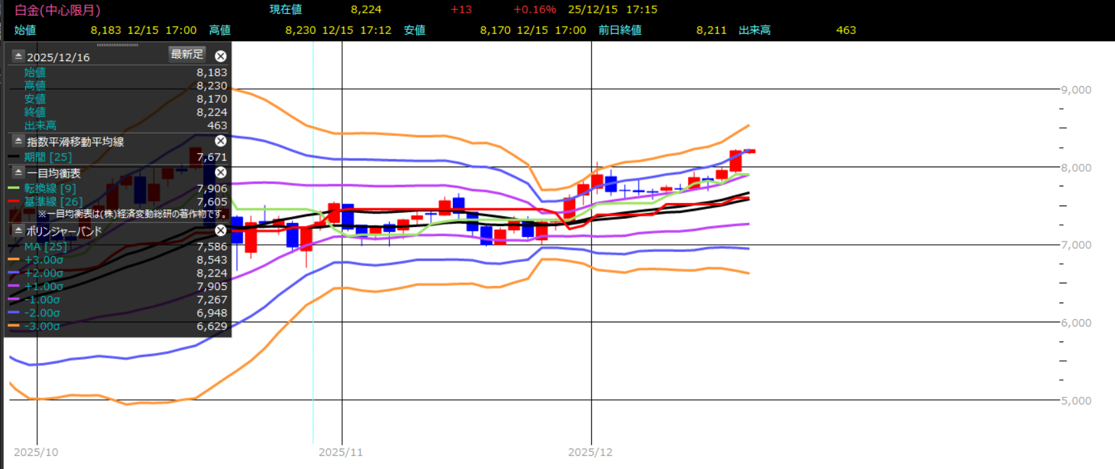Collapse the ボリンジャーバンド section
This screenshot has width=1115, height=469.
[x=18, y=230]
